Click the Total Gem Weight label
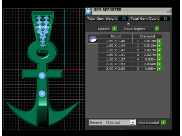 click(102, 19)
